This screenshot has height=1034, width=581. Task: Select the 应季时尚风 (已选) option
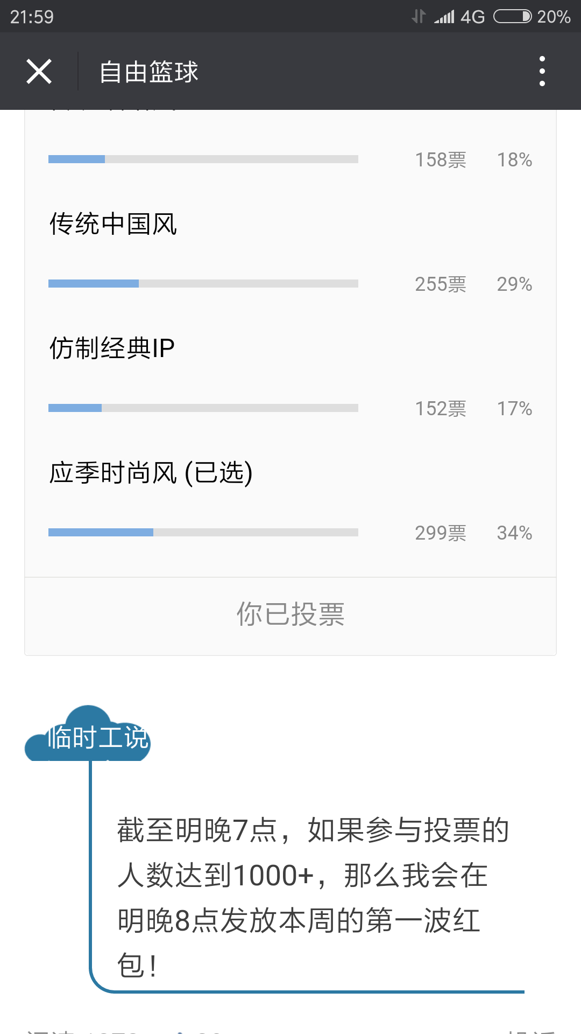(151, 473)
